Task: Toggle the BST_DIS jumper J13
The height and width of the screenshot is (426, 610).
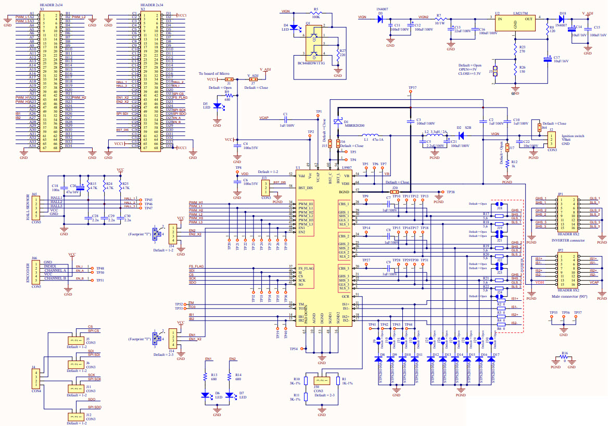Action: (x=265, y=188)
